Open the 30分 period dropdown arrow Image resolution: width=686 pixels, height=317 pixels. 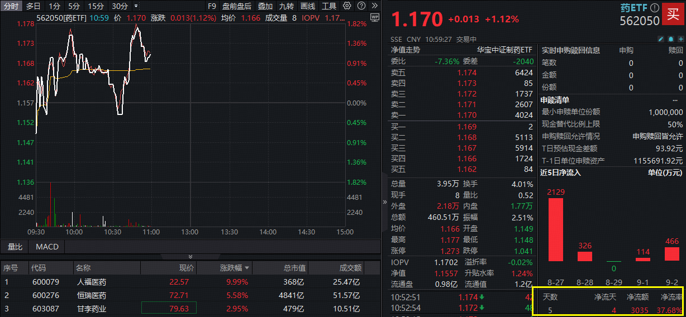(136, 6)
